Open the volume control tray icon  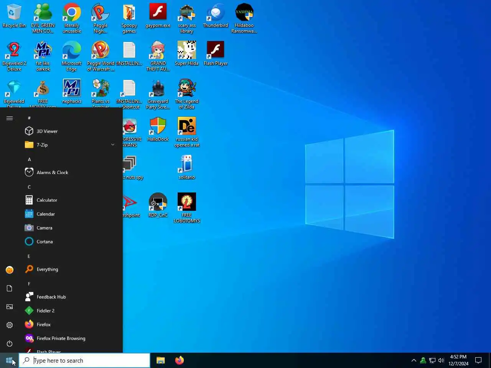(441, 360)
